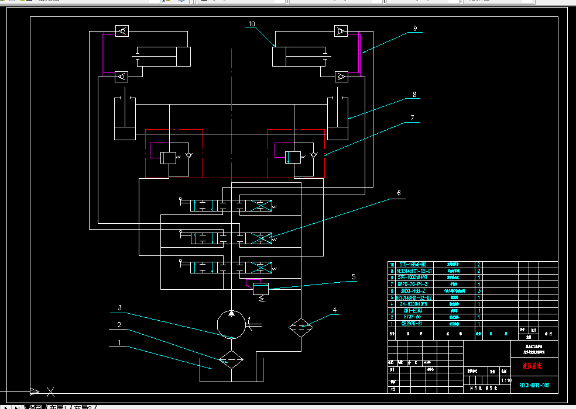This screenshot has height=409, width=576.
Task: Select the upper-right horizontal cylinder symbol
Action: point(301,57)
